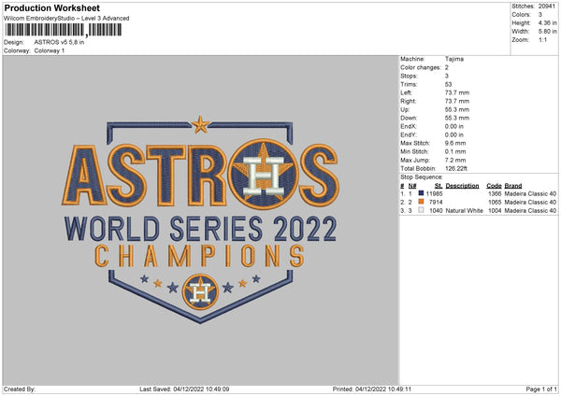Click the 'Brand' column header
Viewport: 561px width, 396px height.
(x=513, y=186)
